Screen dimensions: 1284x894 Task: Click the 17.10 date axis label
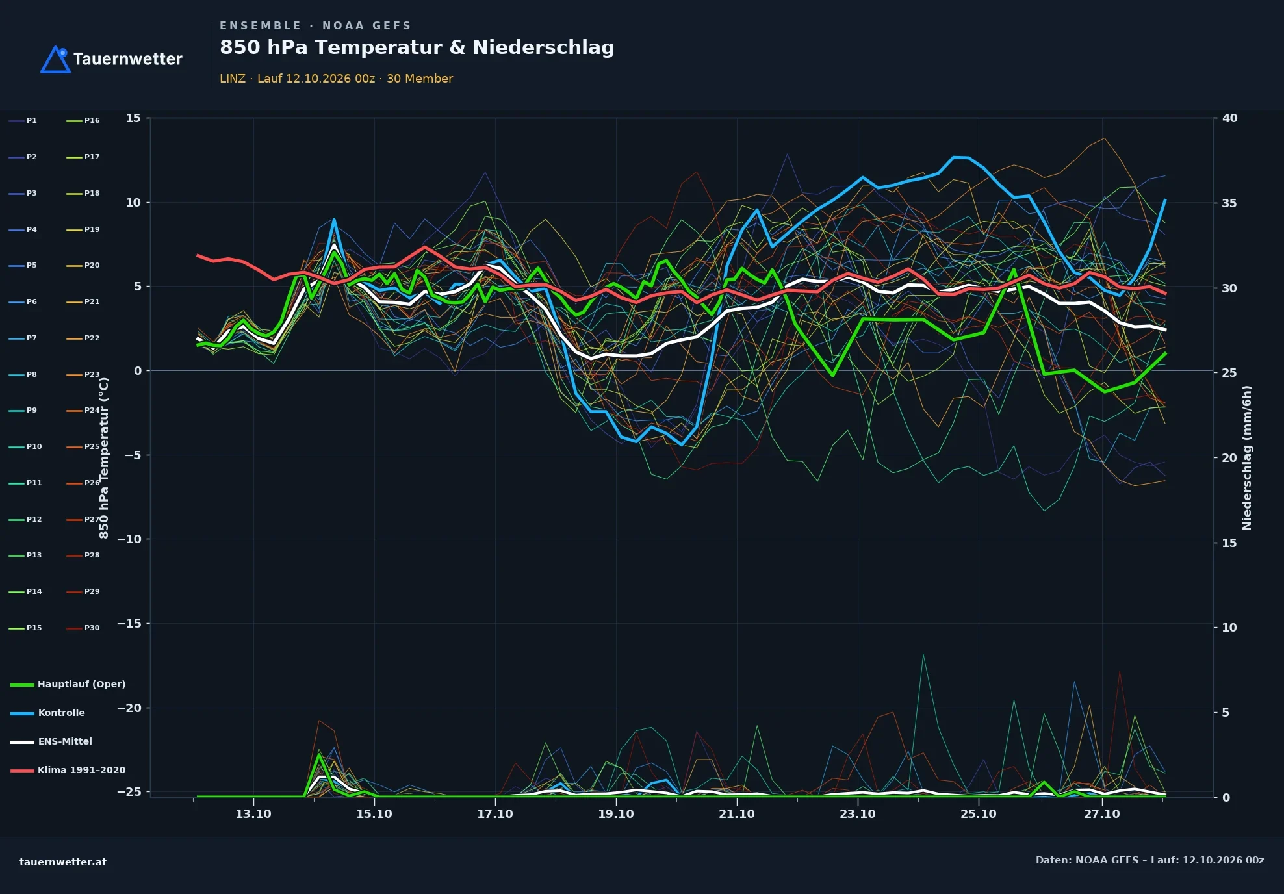tap(495, 814)
